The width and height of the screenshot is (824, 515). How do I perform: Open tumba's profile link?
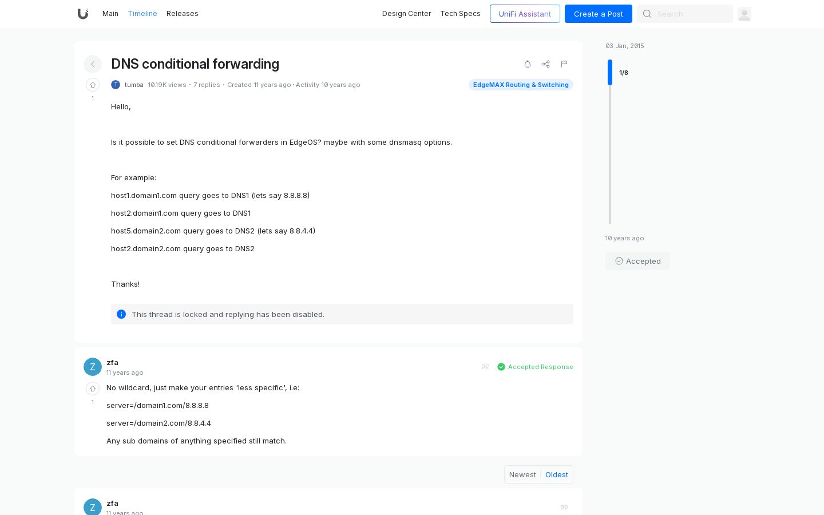pyautogui.click(x=134, y=85)
